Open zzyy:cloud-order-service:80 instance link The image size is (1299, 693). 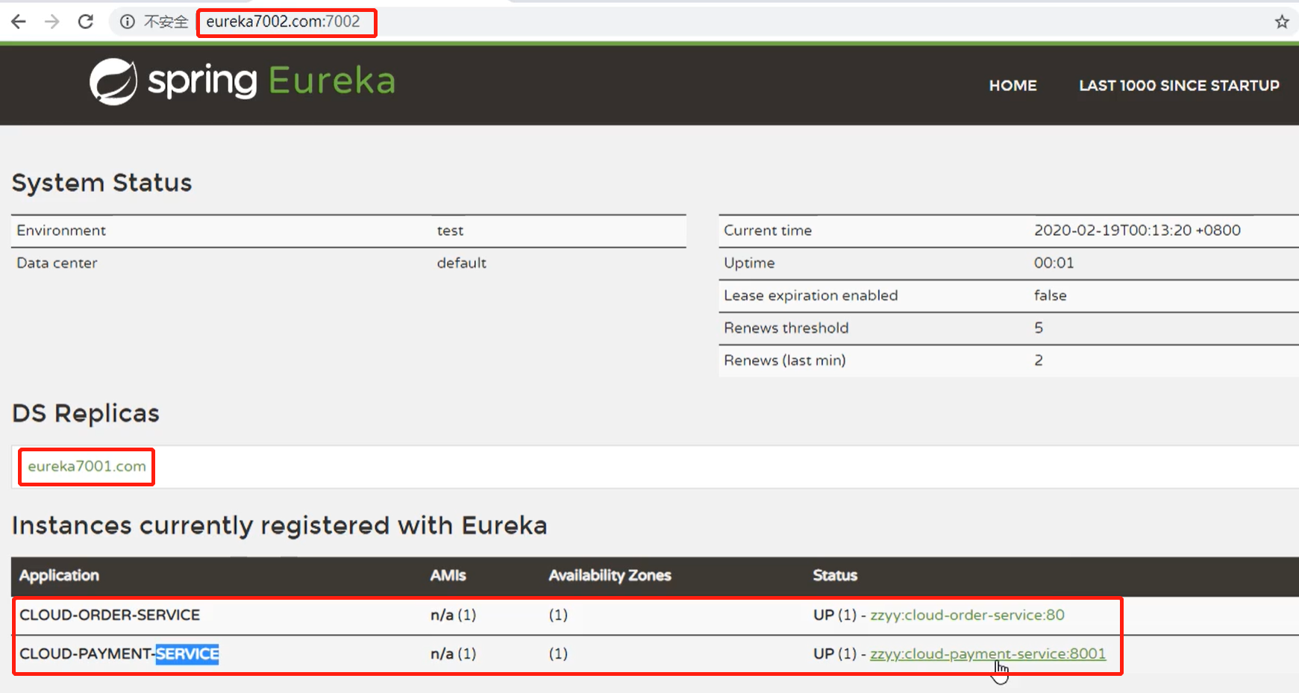point(967,615)
